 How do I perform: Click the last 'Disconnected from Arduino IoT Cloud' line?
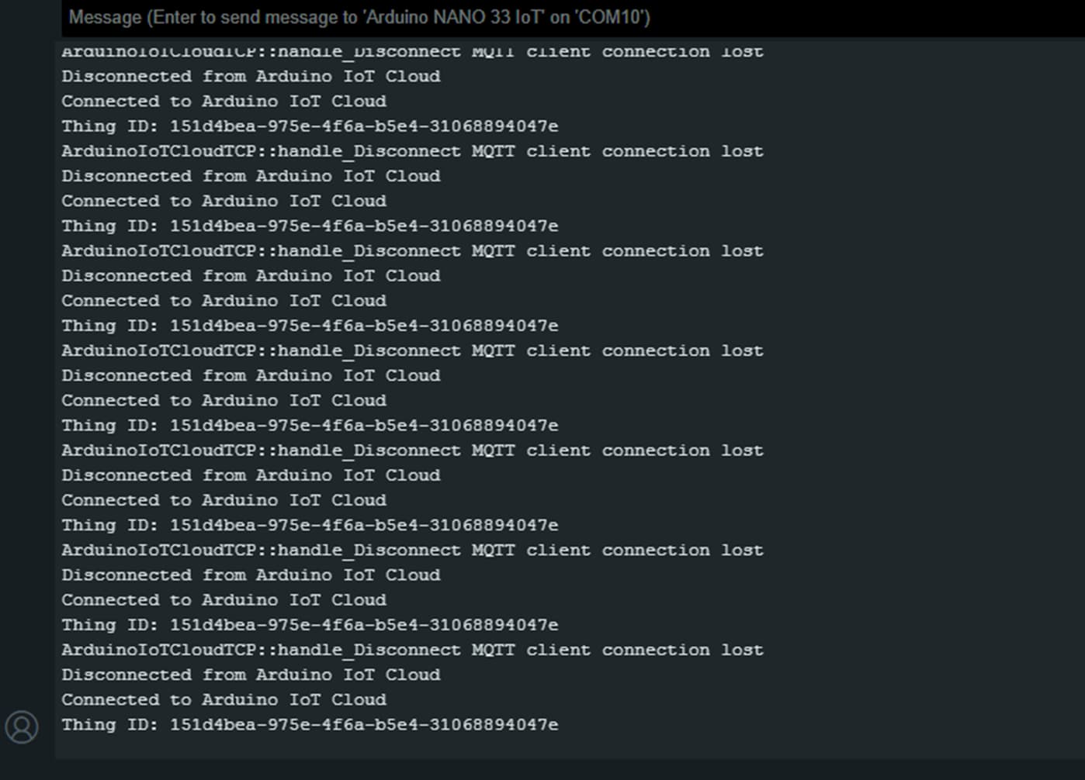251,675
